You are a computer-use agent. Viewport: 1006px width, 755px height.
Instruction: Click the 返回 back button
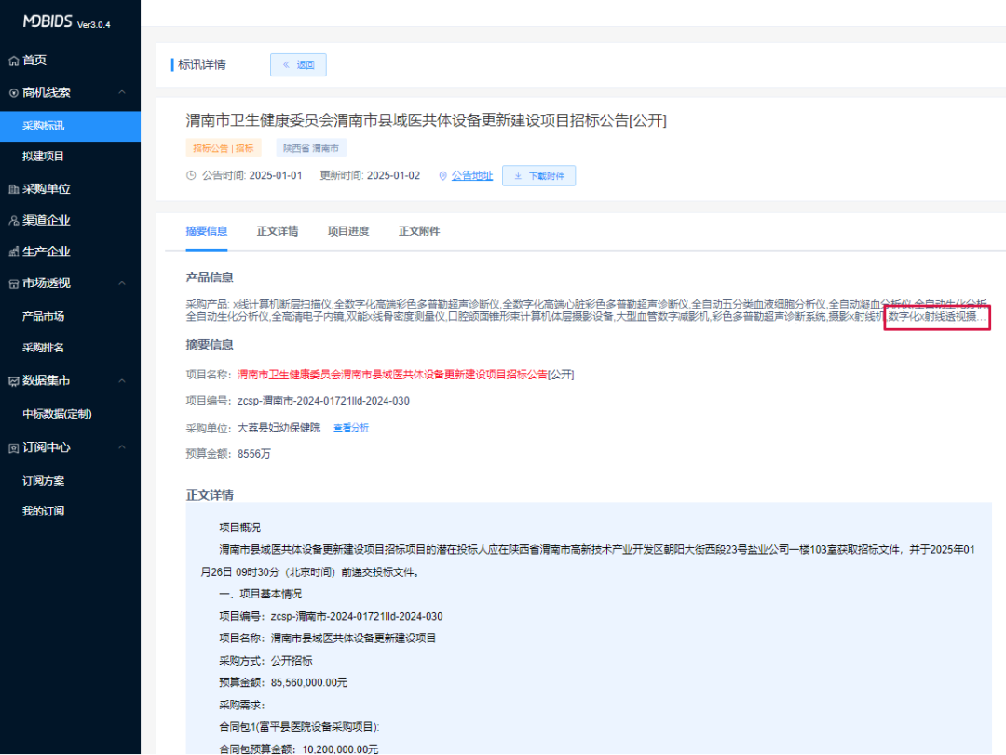pos(298,64)
